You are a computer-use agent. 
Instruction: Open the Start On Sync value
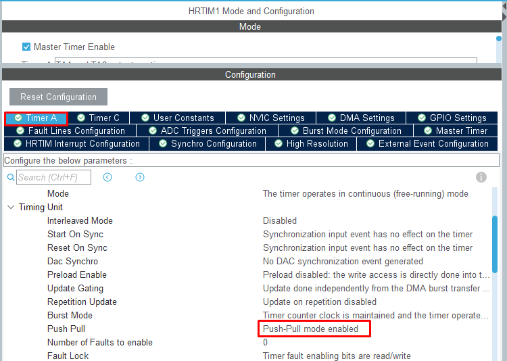(368, 234)
